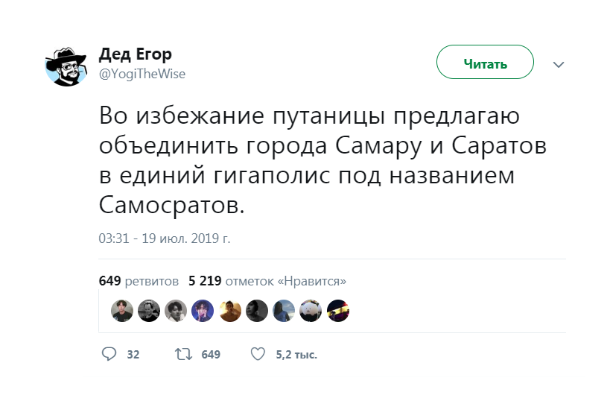This screenshot has width=607, height=395.
Task: Click the @YogiTheWise handle
Action: point(142,74)
